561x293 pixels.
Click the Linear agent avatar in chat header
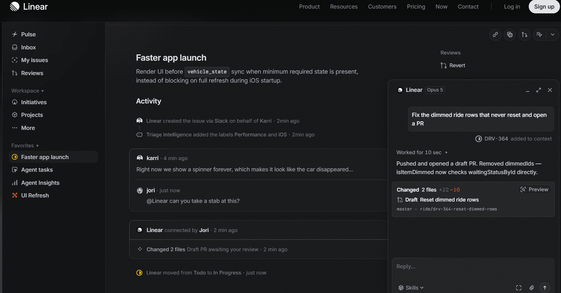pos(400,90)
